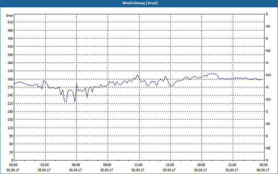Screen dimensions: 278x174
Task: Click the 390 value on the left axis
Action: coord(10,55)
